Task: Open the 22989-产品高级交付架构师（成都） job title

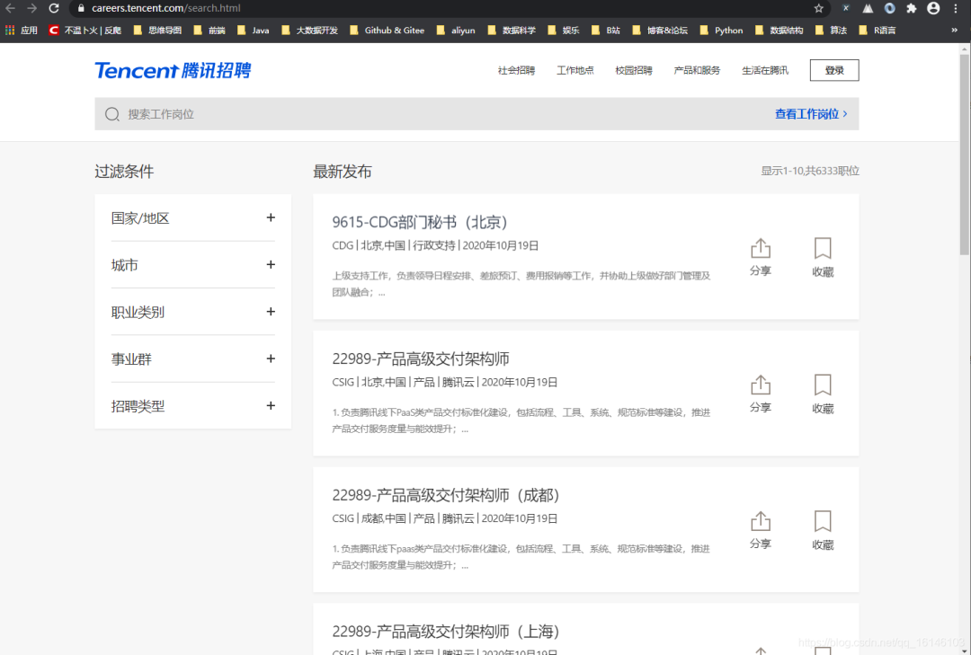Action: (x=446, y=495)
